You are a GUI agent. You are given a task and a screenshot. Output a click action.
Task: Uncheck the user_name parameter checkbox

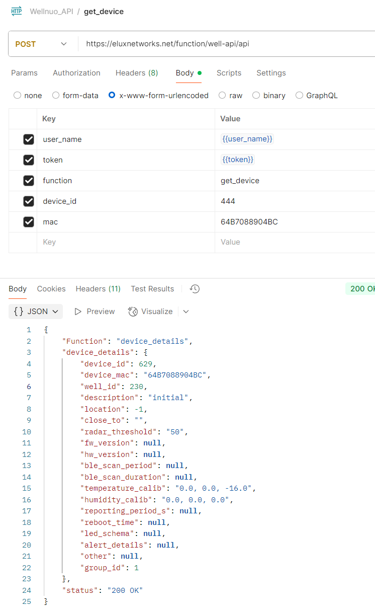click(29, 139)
